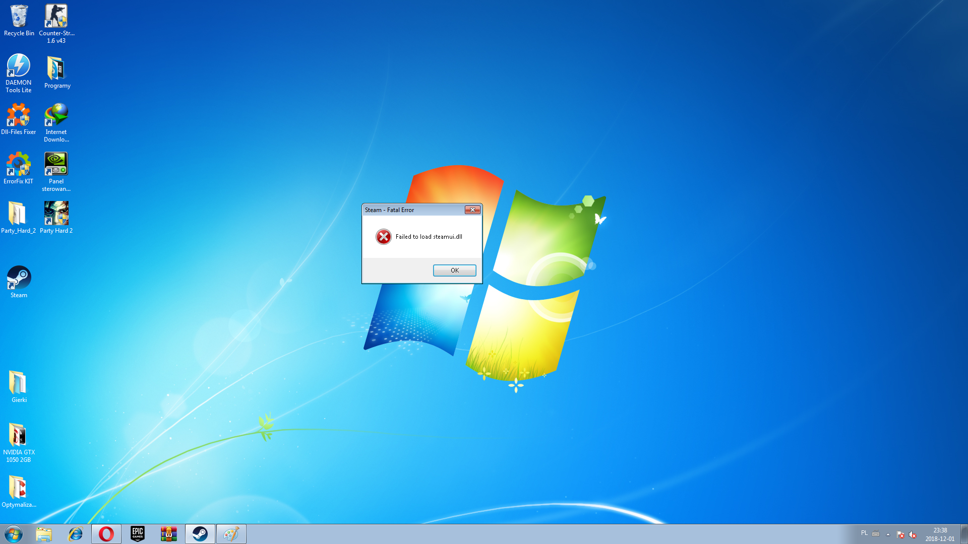This screenshot has width=968, height=544.
Task: Open Epic Games launcher from taskbar
Action: (137, 534)
